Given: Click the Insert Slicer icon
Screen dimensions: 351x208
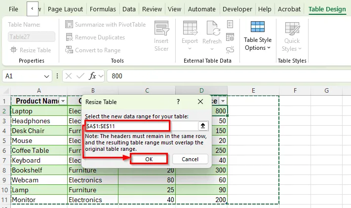Looking at the screenshot, I should tap(161, 28).
